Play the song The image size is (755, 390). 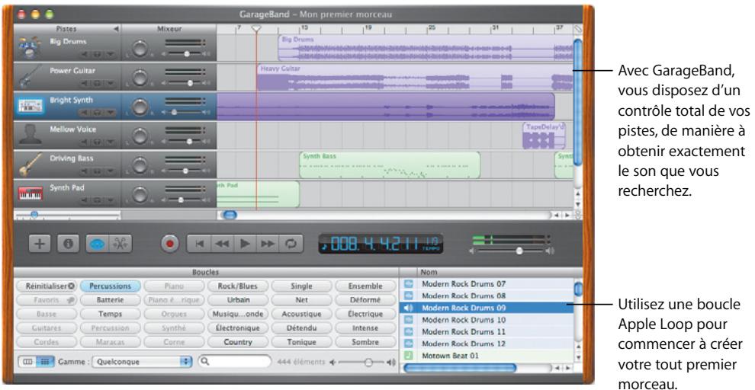(x=245, y=244)
